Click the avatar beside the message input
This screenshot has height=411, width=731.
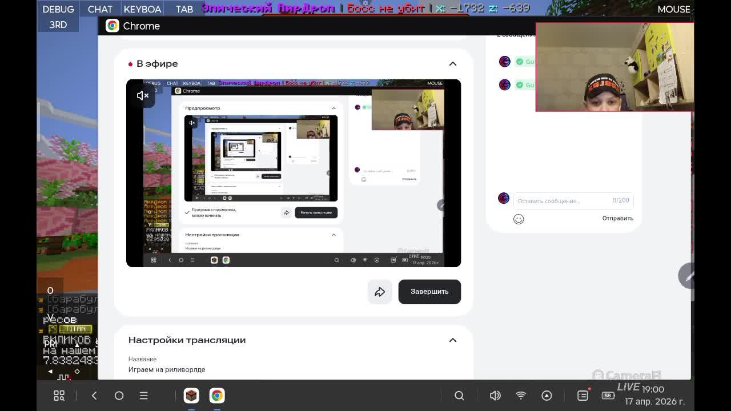pos(504,198)
